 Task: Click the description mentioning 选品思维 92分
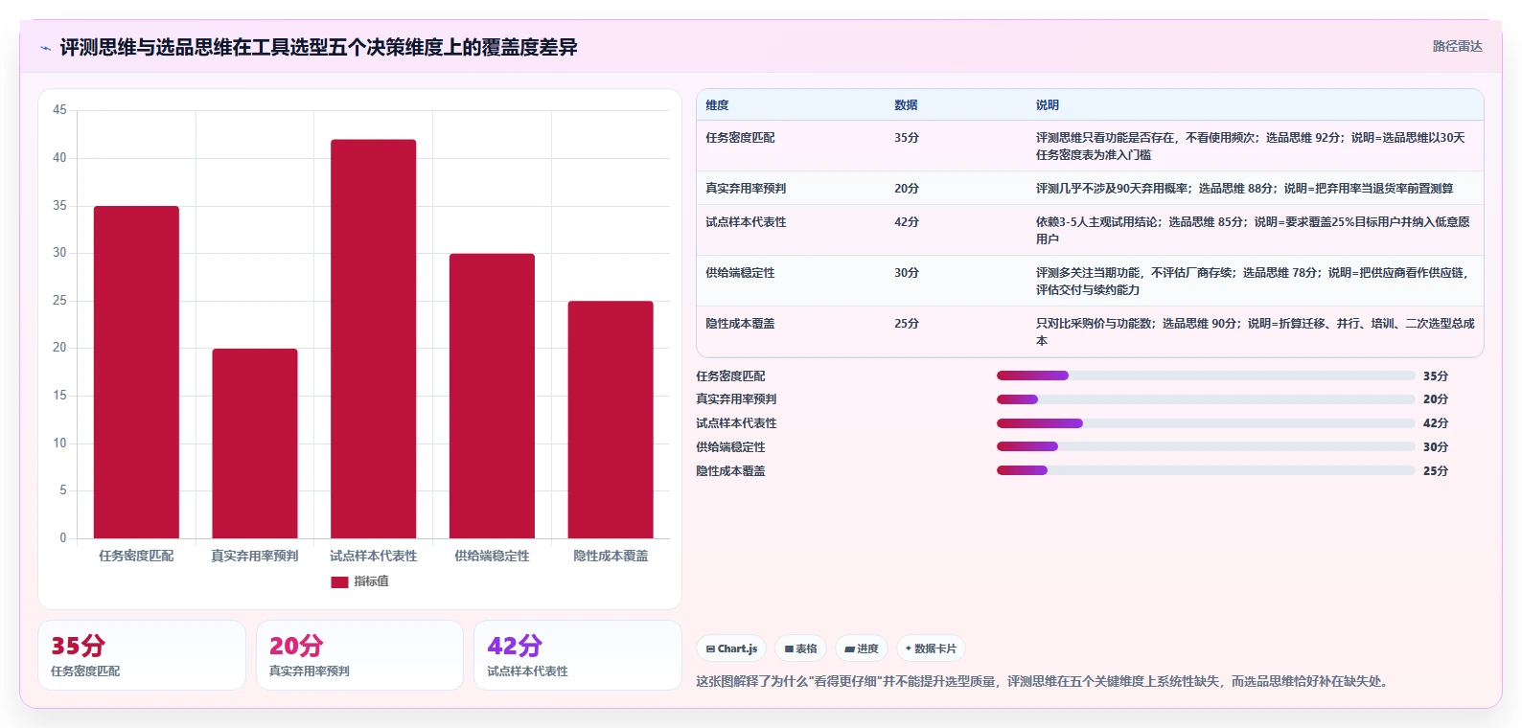click(1250, 147)
